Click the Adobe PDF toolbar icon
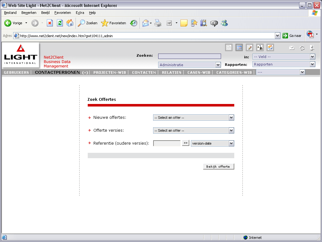 [x=310, y=34]
